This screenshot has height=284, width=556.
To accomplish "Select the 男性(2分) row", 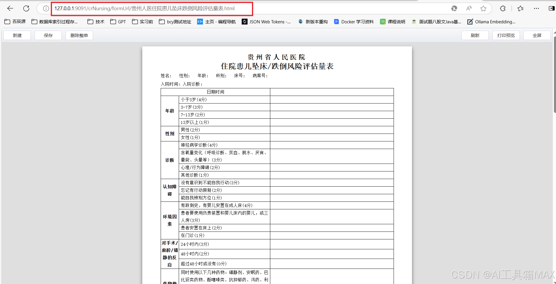I will (286, 130).
